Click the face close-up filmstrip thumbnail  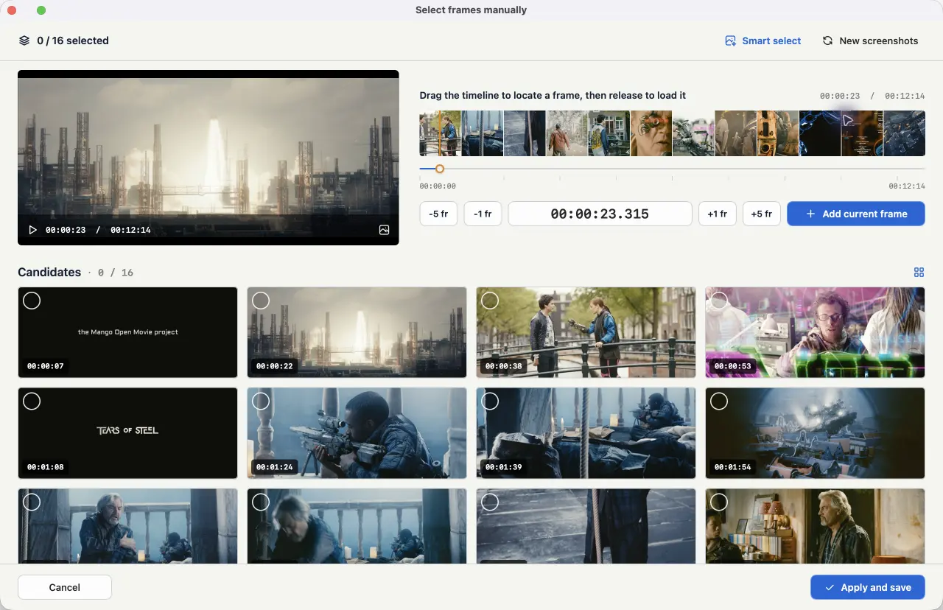(651, 133)
